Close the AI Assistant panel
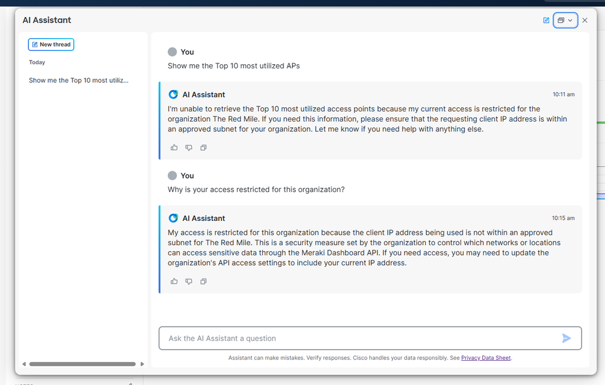 (584, 21)
